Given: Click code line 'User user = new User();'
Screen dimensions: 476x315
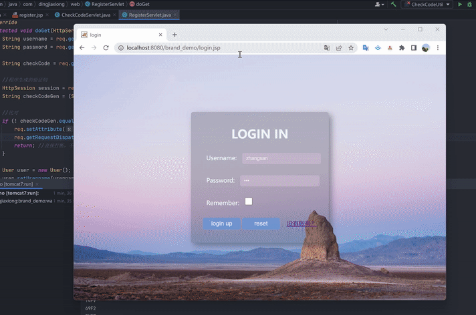Looking at the screenshot, I should coord(36,170).
